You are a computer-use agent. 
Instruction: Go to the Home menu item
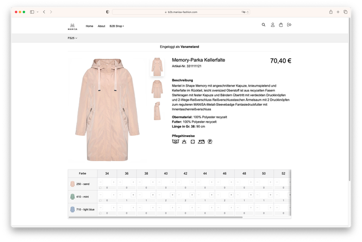(89, 26)
